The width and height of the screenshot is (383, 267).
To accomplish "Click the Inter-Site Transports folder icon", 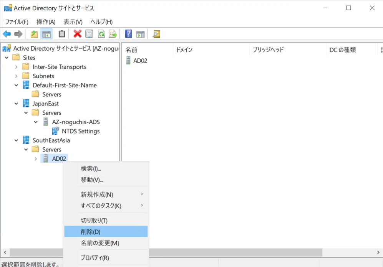I will pos(26,66).
